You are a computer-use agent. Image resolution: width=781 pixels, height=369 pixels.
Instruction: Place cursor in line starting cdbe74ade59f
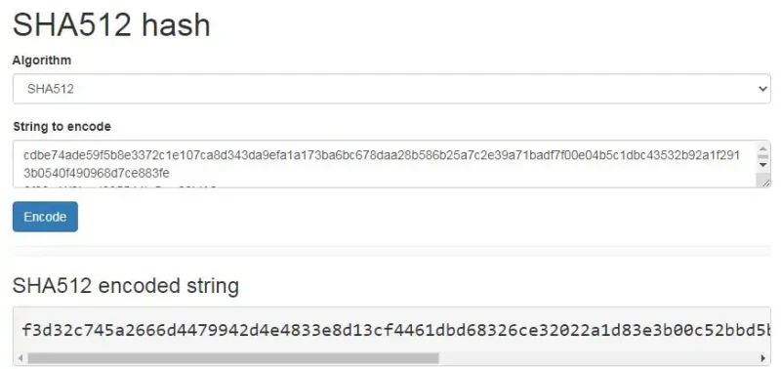(382, 155)
